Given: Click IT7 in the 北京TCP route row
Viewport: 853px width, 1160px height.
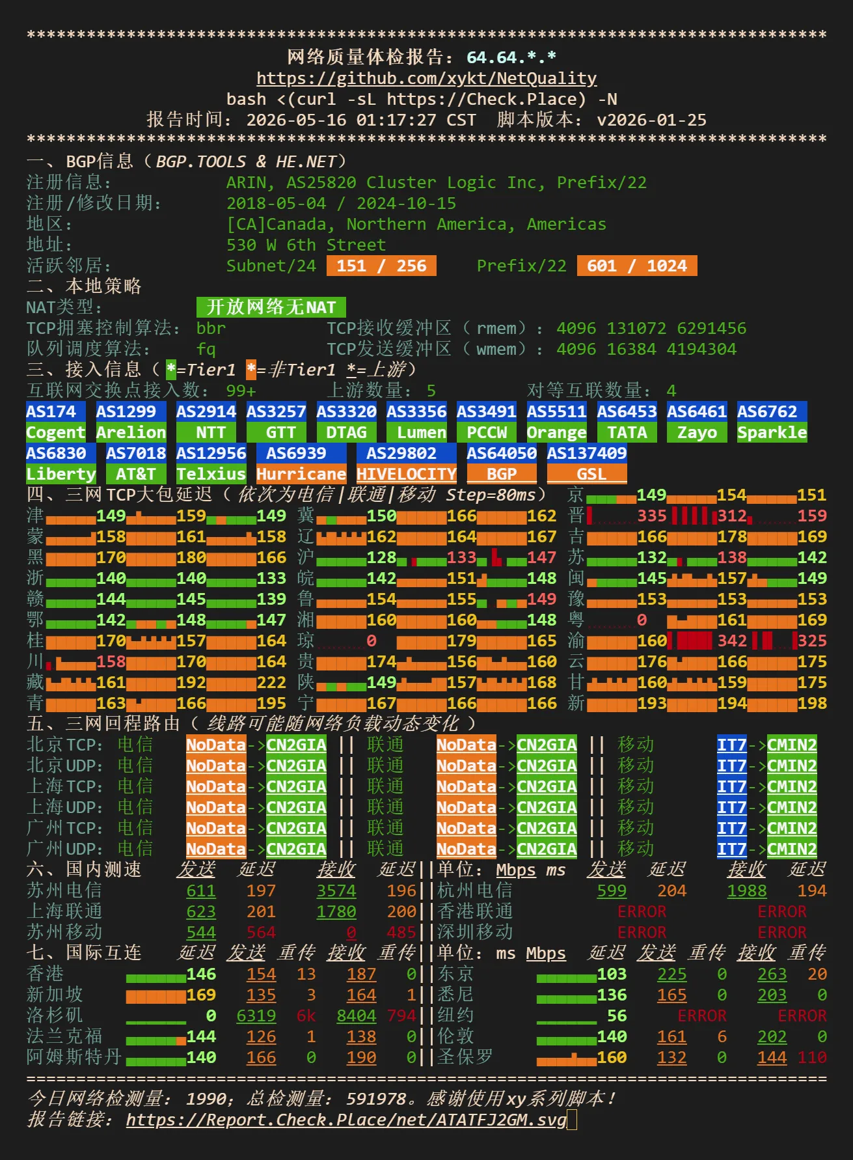Looking at the screenshot, I should click(732, 745).
